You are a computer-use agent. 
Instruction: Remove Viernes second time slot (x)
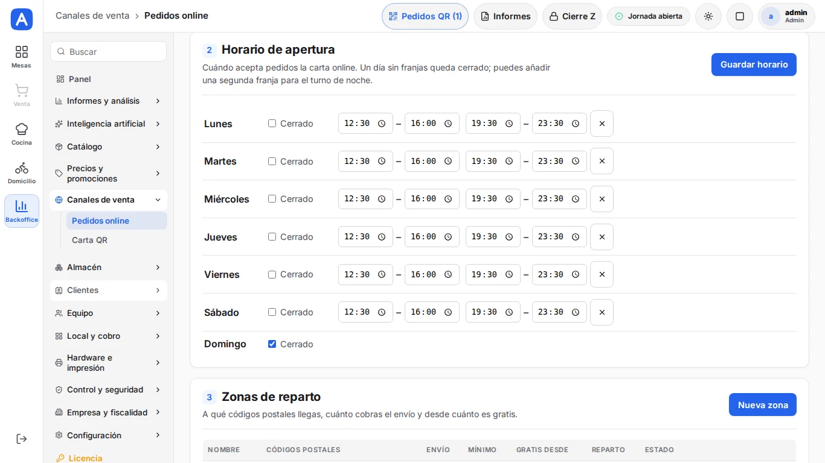click(x=602, y=274)
